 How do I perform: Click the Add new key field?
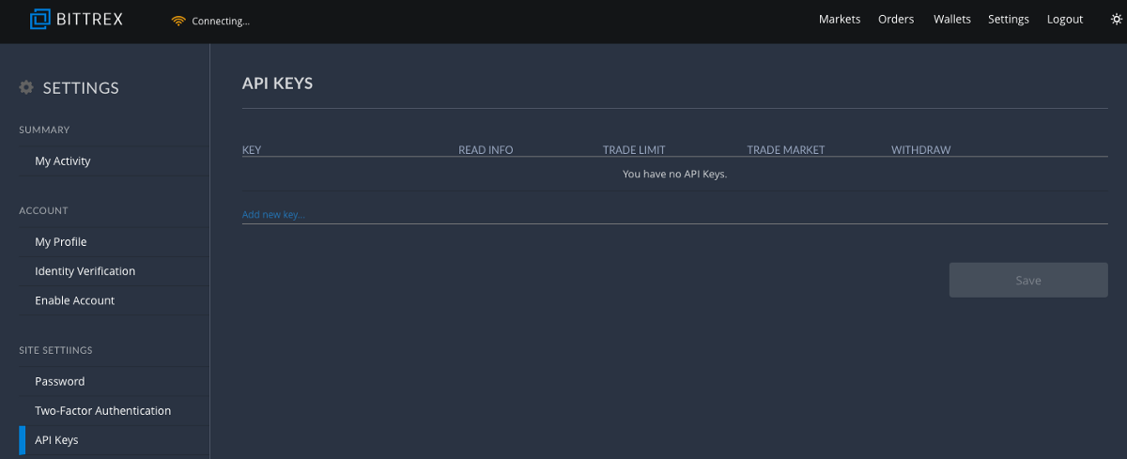click(675, 214)
